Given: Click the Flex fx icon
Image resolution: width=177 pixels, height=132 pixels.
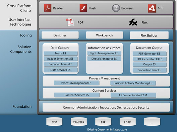Looking at the screenshot, I should 133,22.
